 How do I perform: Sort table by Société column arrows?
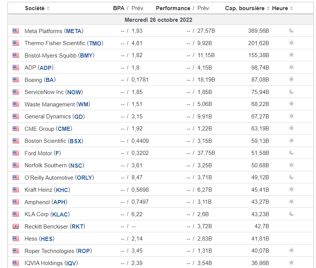click(48, 8)
